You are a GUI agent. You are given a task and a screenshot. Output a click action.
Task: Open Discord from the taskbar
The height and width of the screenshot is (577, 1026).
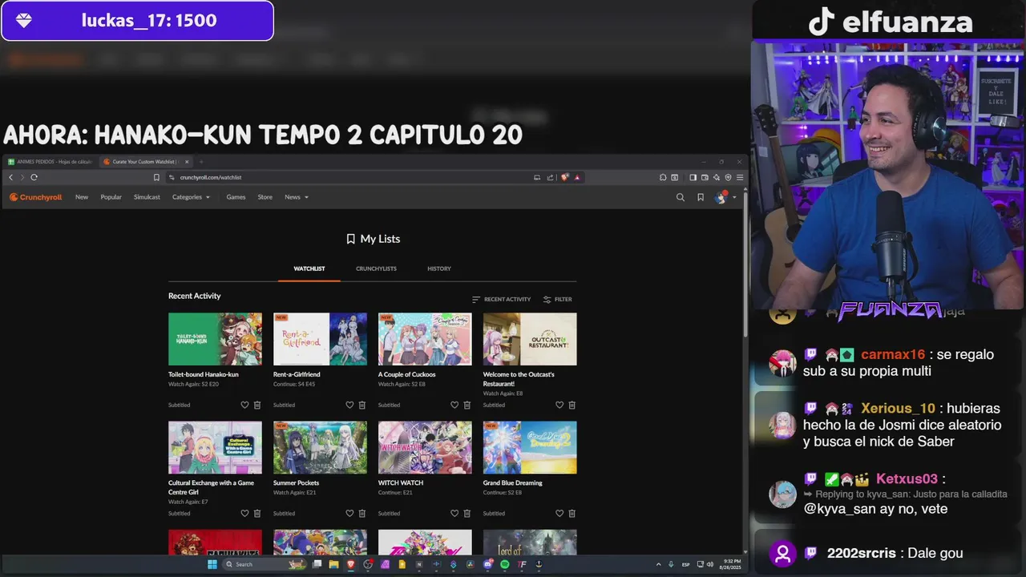point(488,564)
